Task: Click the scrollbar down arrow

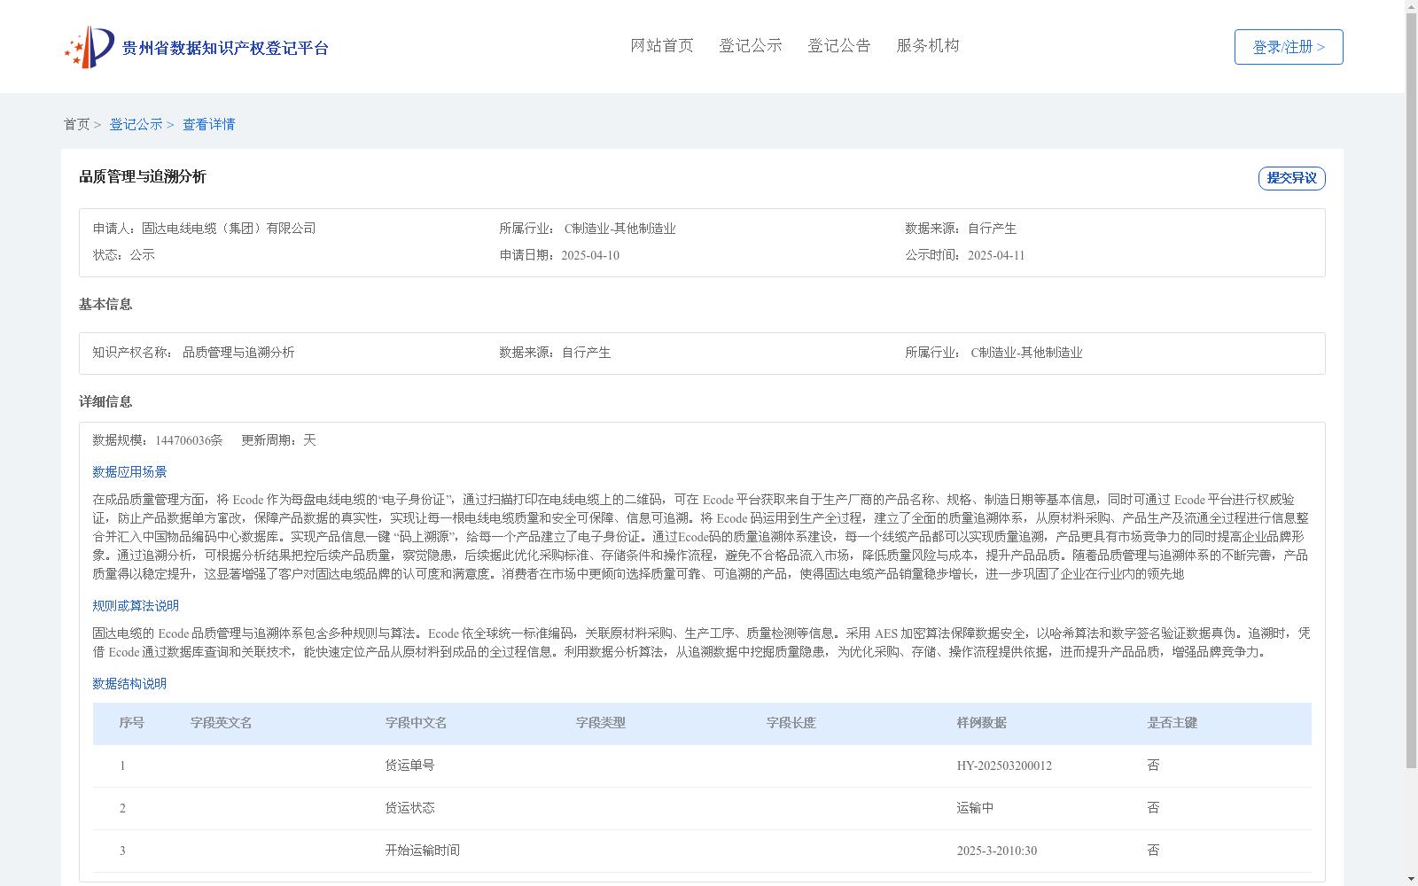Action: [x=1411, y=880]
